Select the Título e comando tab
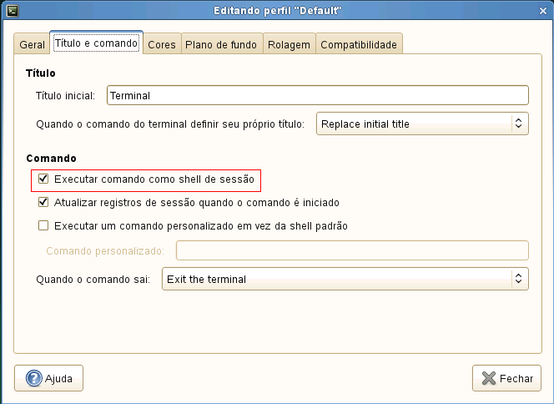The image size is (554, 404). [x=96, y=43]
